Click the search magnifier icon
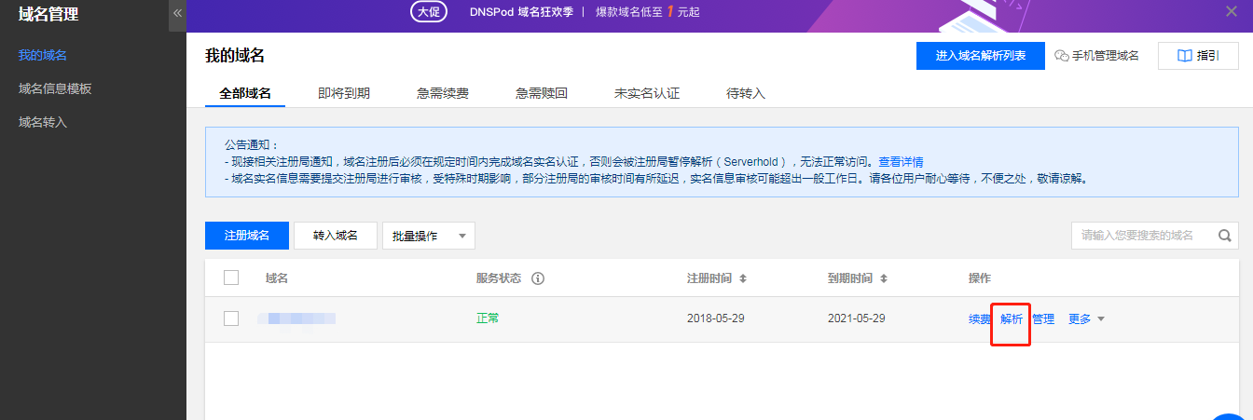The width and height of the screenshot is (1253, 420). pyautogui.click(x=1225, y=236)
